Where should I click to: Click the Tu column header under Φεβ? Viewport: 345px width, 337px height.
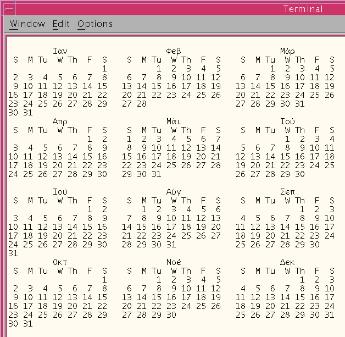point(157,60)
